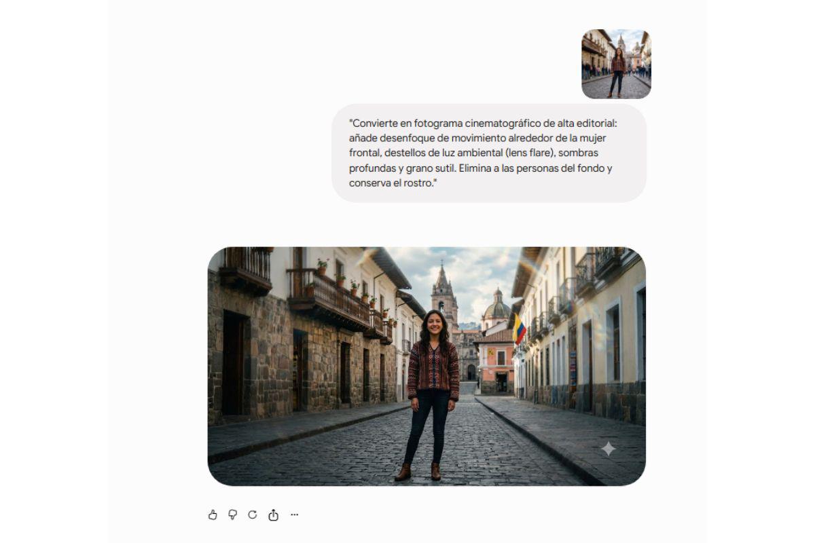815x543 pixels.
Task: Open the uploaded photo thumbnail
Action: point(616,64)
